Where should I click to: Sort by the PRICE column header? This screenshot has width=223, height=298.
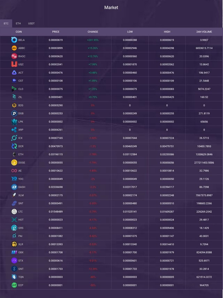tap(56, 32)
